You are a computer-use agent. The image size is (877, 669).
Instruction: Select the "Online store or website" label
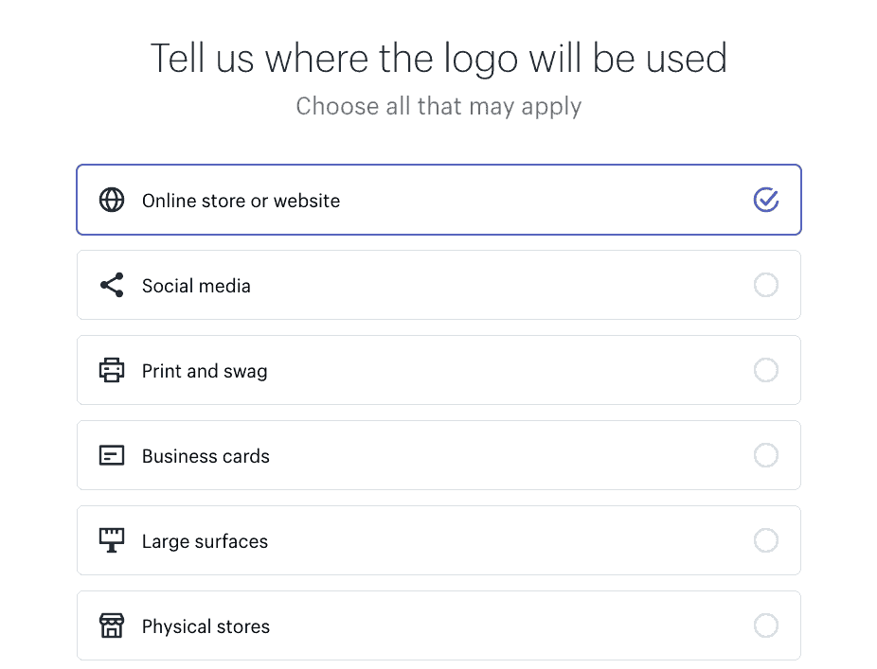tap(241, 201)
